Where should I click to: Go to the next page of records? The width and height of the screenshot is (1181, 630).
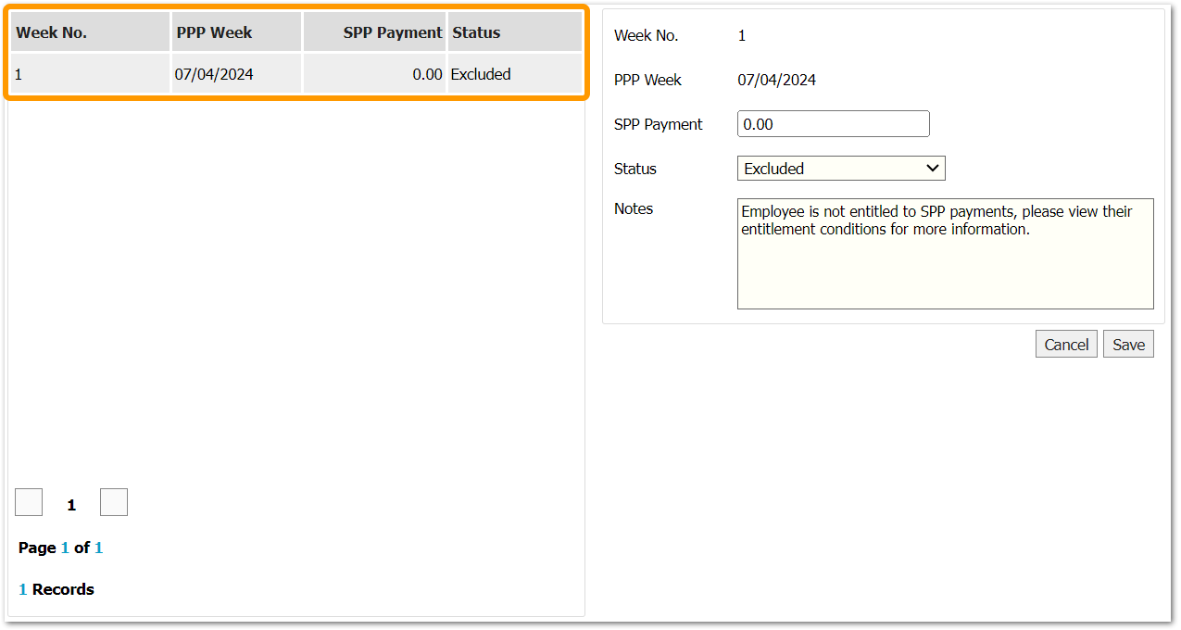coord(114,502)
